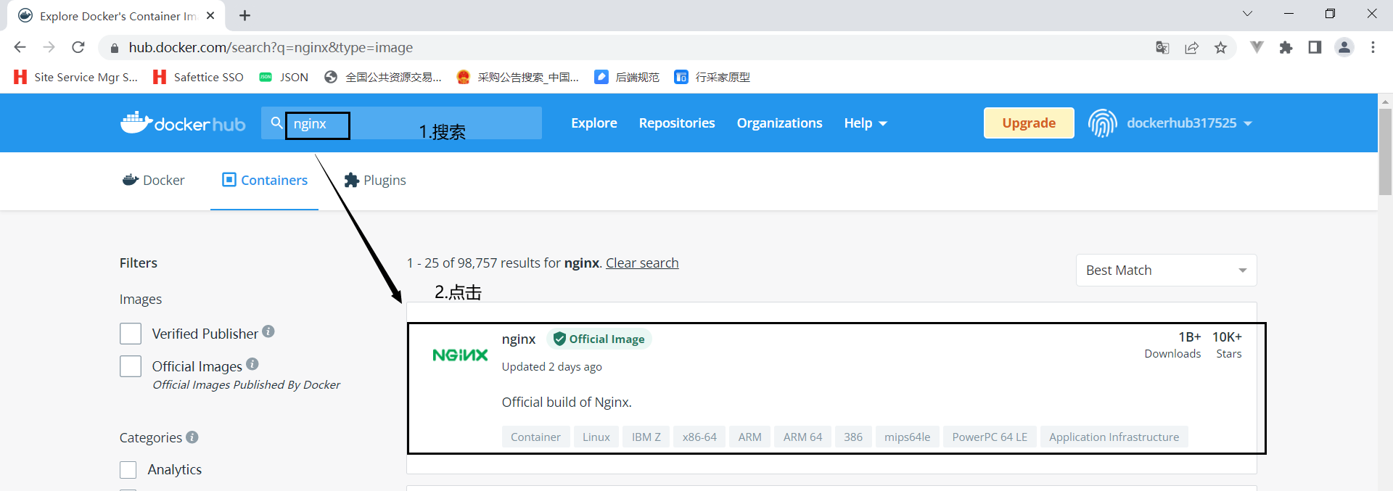Open 采购公告搜索 bookmark
This screenshot has height=491, width=1393.
pyautogui.click(x=517, y=77)
